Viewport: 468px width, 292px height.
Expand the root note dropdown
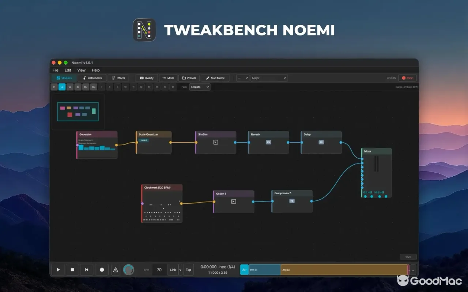tap(243, 78)
